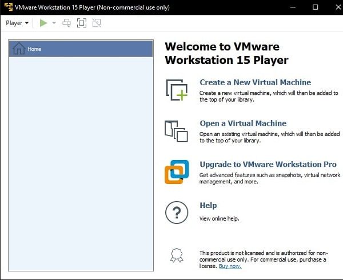Click text 'Get advanced features such as snapshots'
The width and height of the screenshot is (343, 280).
coord(251,175)
